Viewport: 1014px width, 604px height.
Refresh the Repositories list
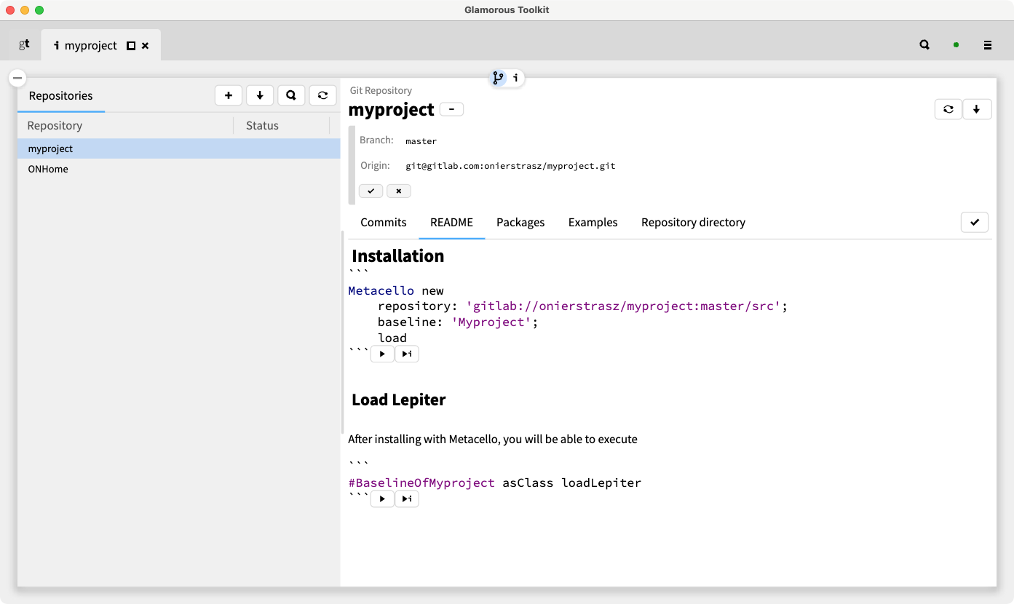pos(322,95)
